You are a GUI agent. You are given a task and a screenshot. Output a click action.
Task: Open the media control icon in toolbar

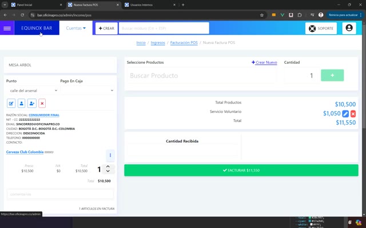[x=312, y=15]
